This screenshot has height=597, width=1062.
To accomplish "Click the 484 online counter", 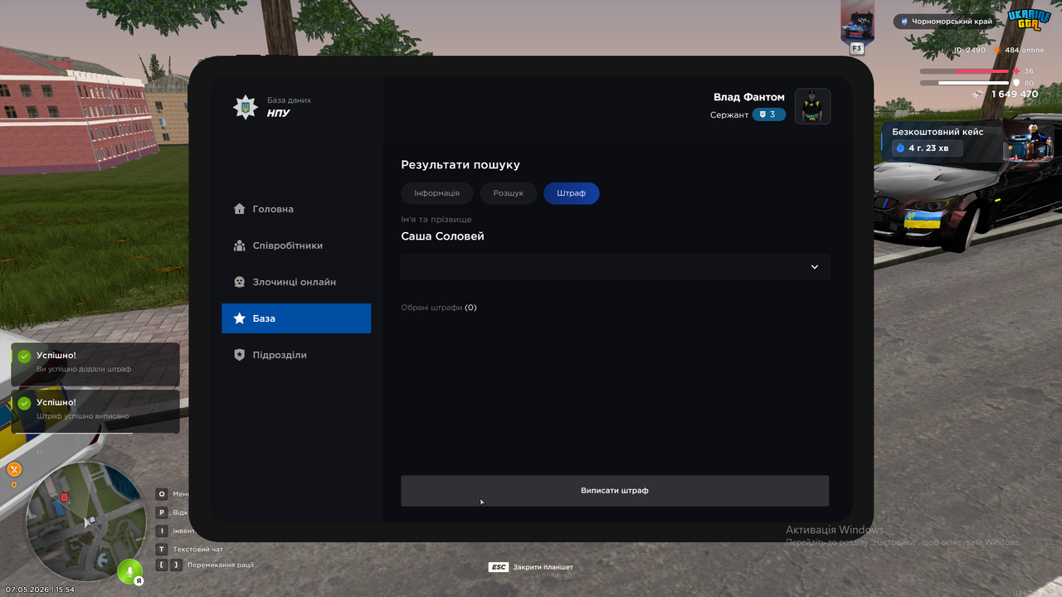I will (x=1025, y=51).
